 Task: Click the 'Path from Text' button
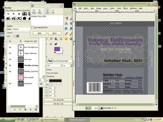click(58, 104)
